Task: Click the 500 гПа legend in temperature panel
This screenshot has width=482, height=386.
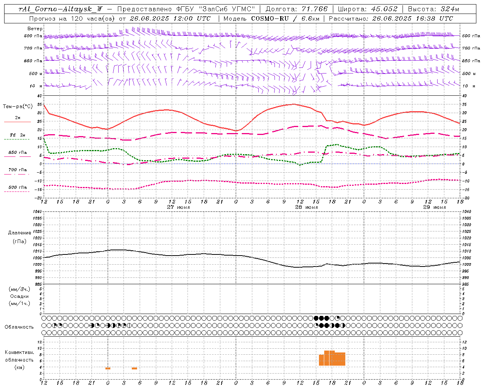Action: click(x=18, y=187)
